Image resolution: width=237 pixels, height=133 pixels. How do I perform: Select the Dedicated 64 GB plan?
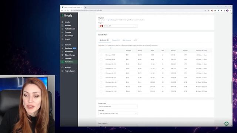point(101,73)
